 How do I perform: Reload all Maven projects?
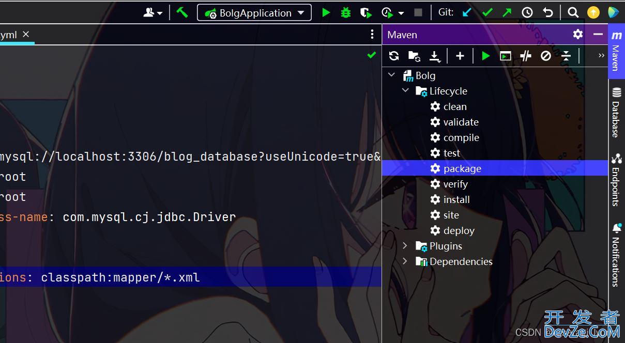pyautogui.click(x=394, y=56)
